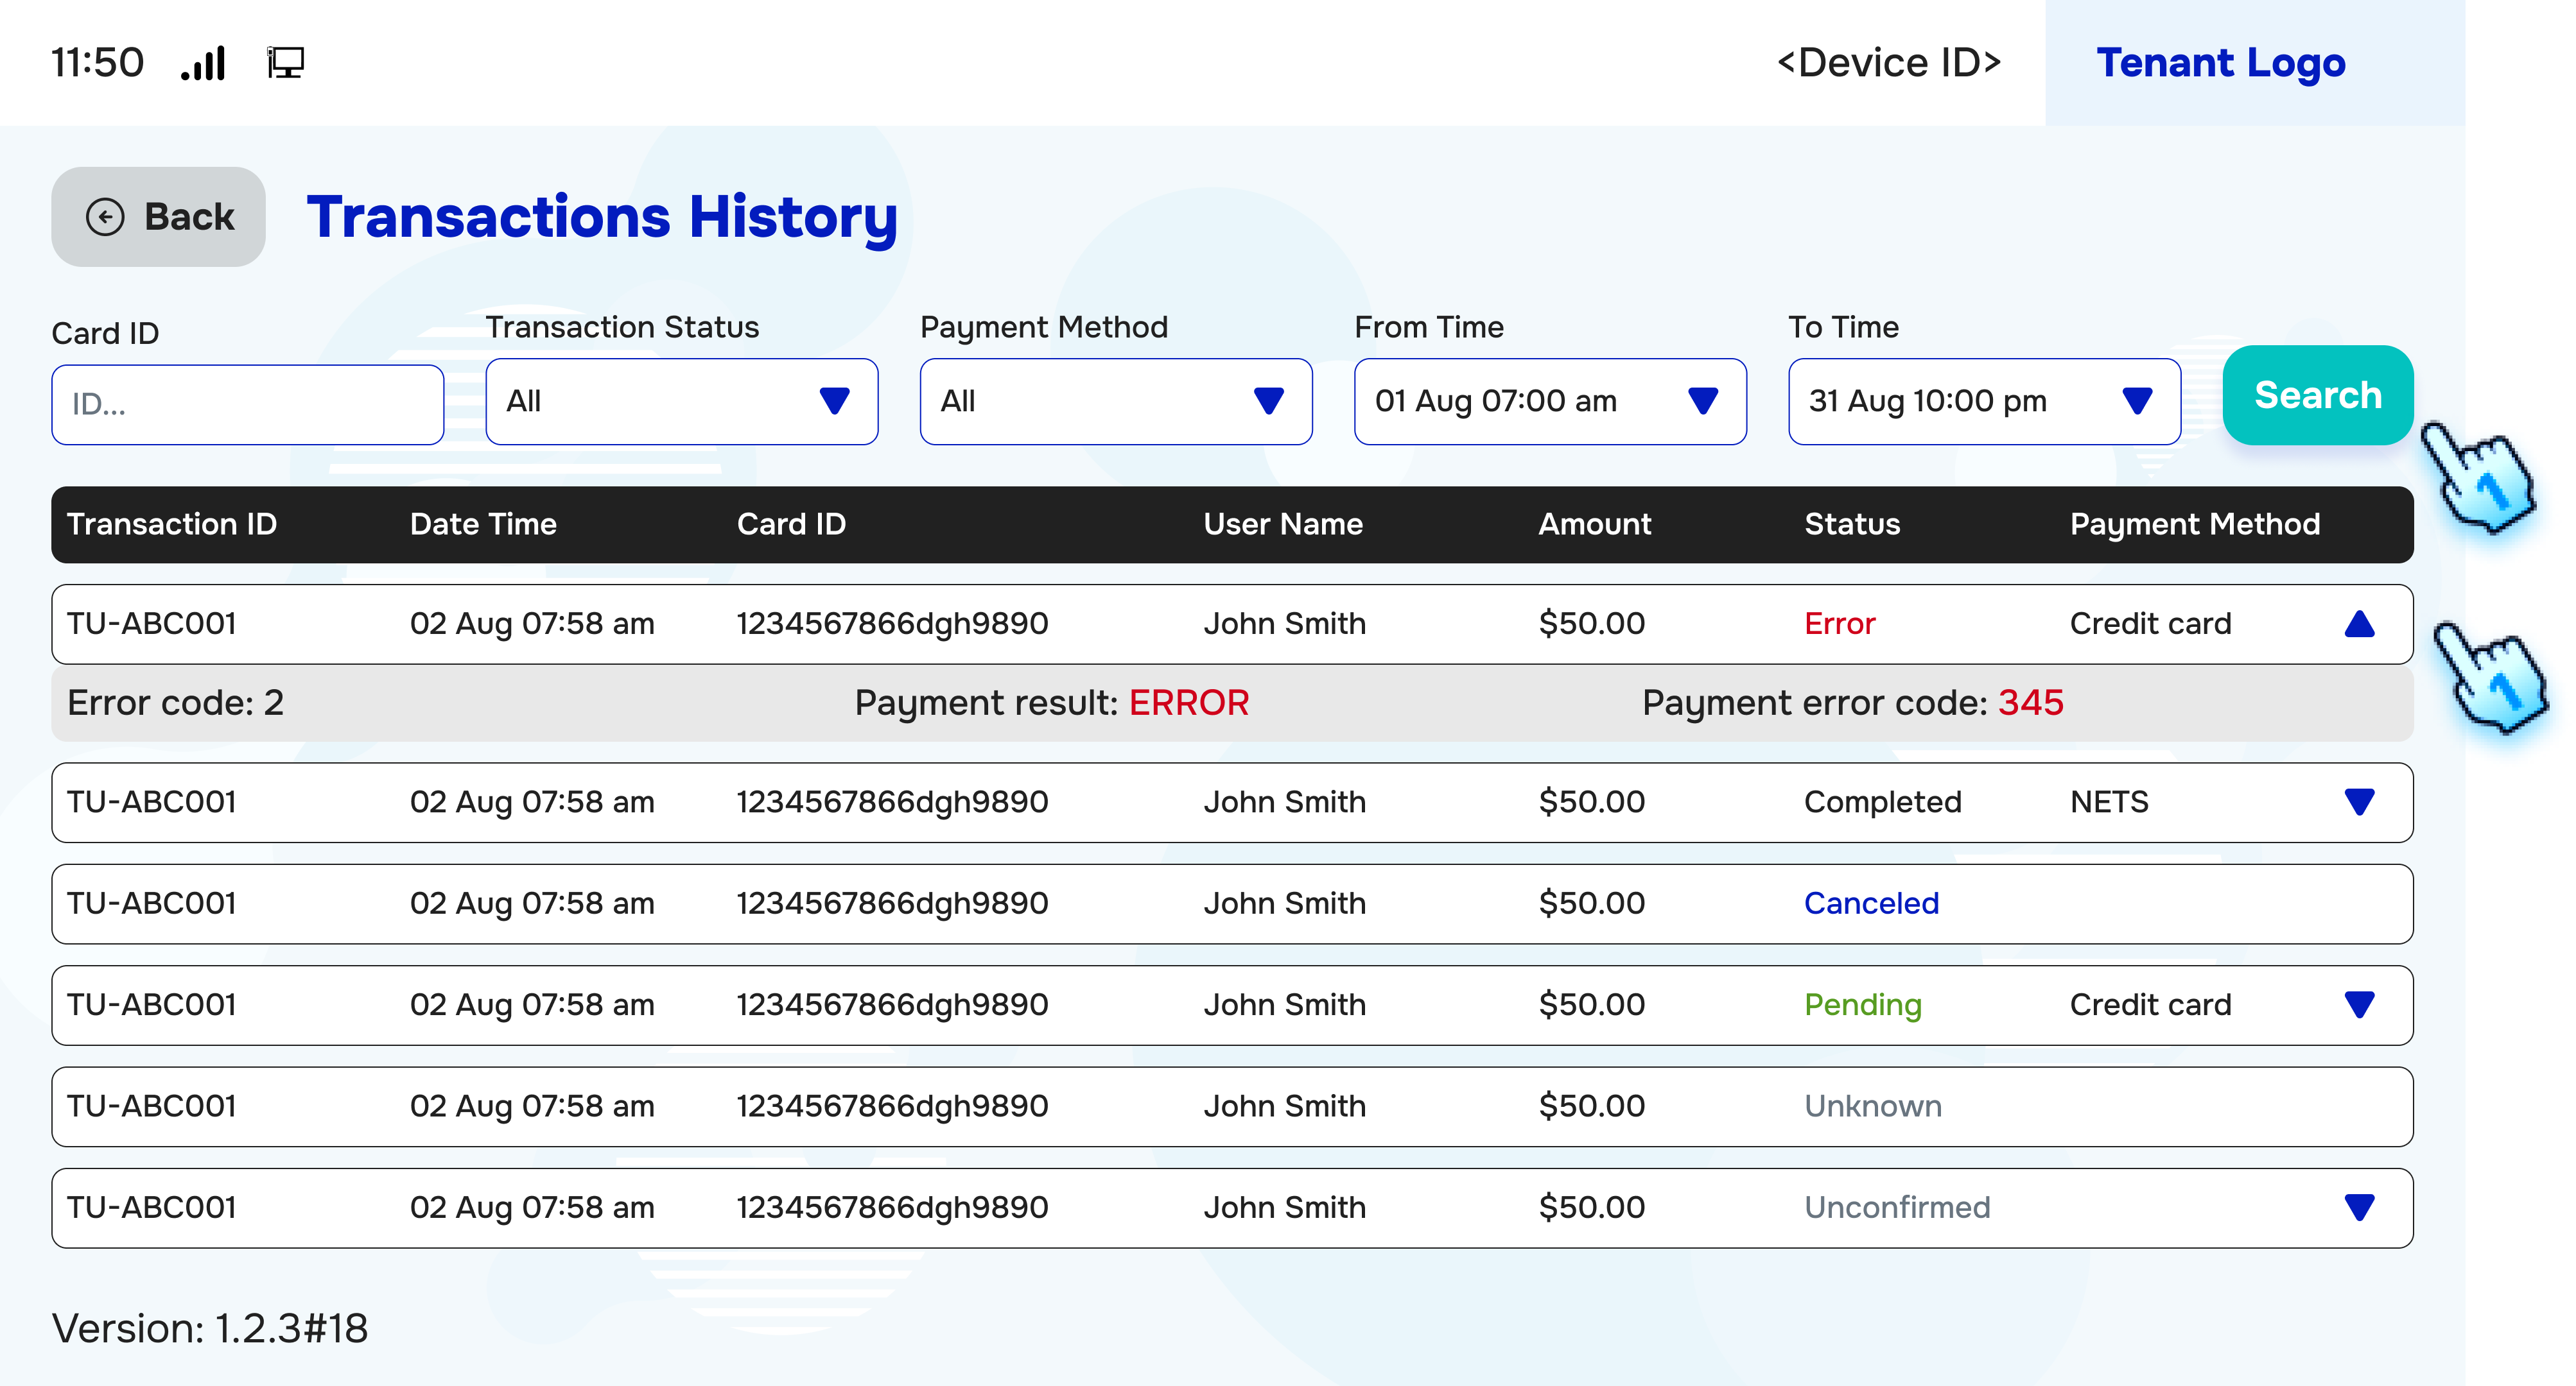Screen dimensions: 2576x1386
Task: Expand the Completed NETS transaction row
Action: tap(2360, 801)
